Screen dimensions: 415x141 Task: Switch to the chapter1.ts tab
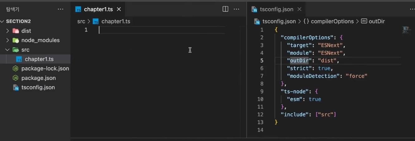[x=98, y=9]
